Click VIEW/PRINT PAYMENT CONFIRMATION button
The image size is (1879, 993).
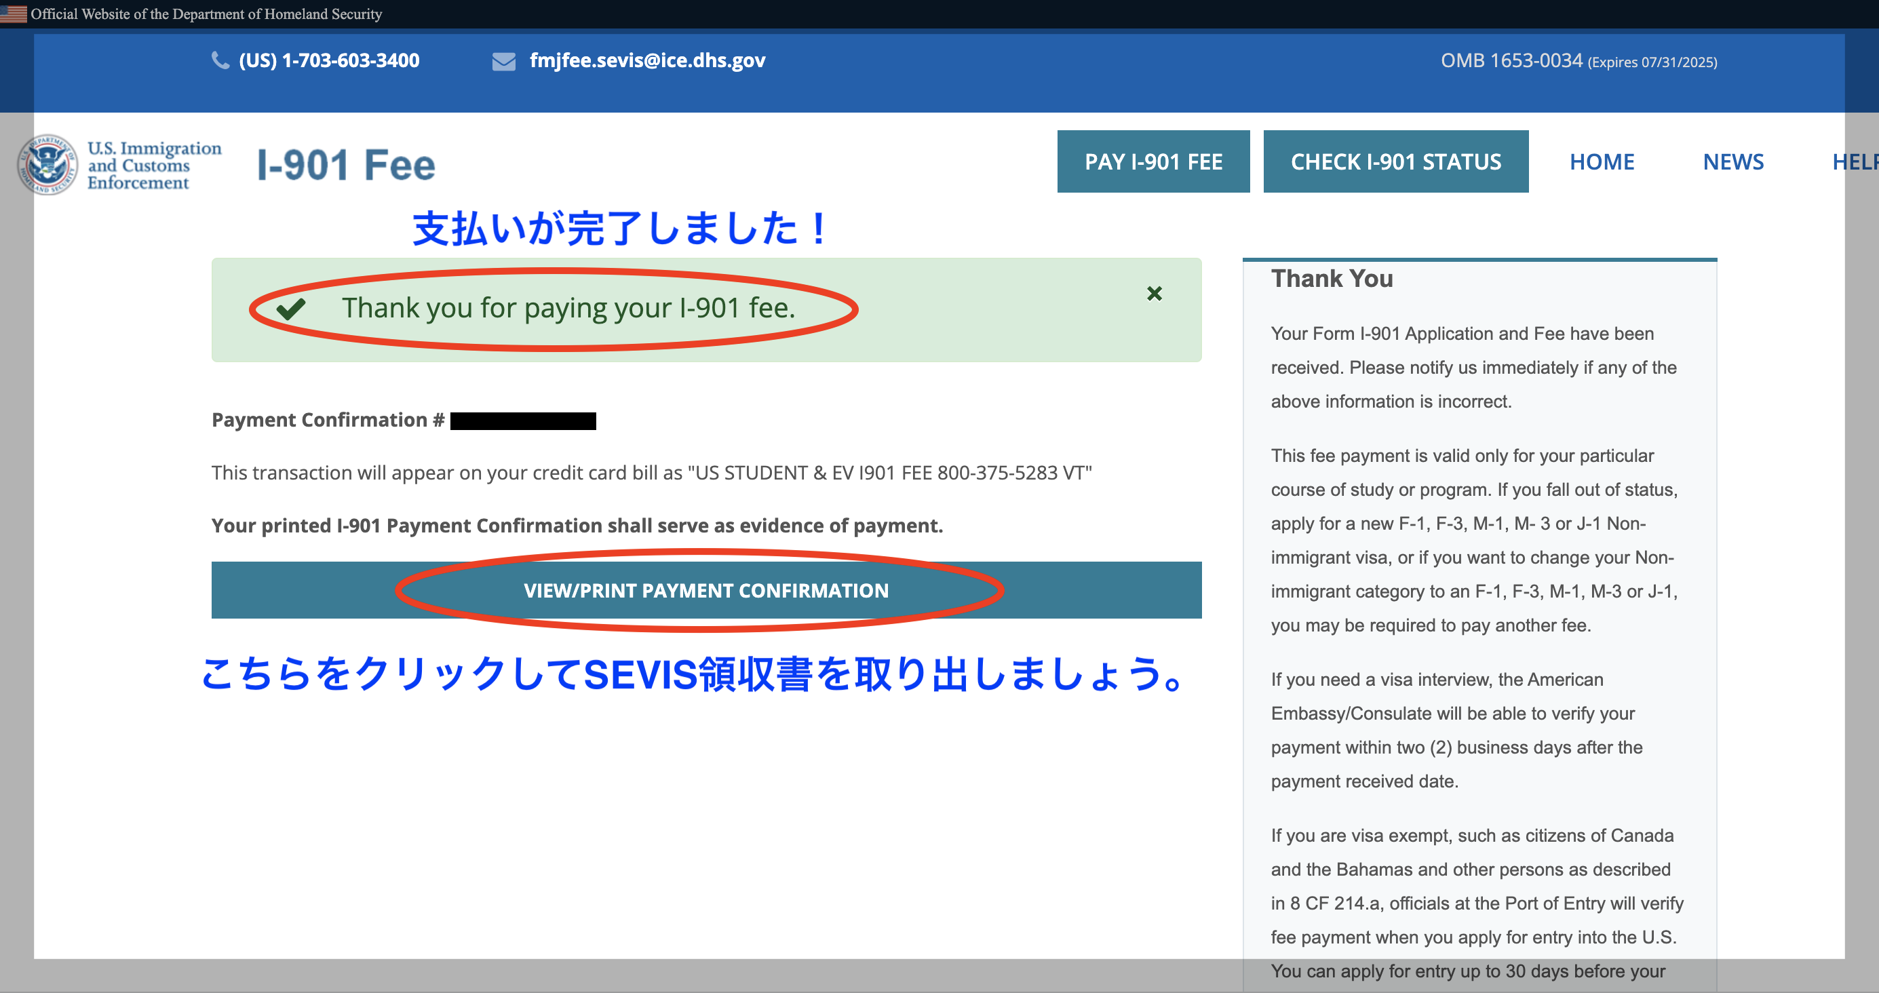tap(706, 590)
